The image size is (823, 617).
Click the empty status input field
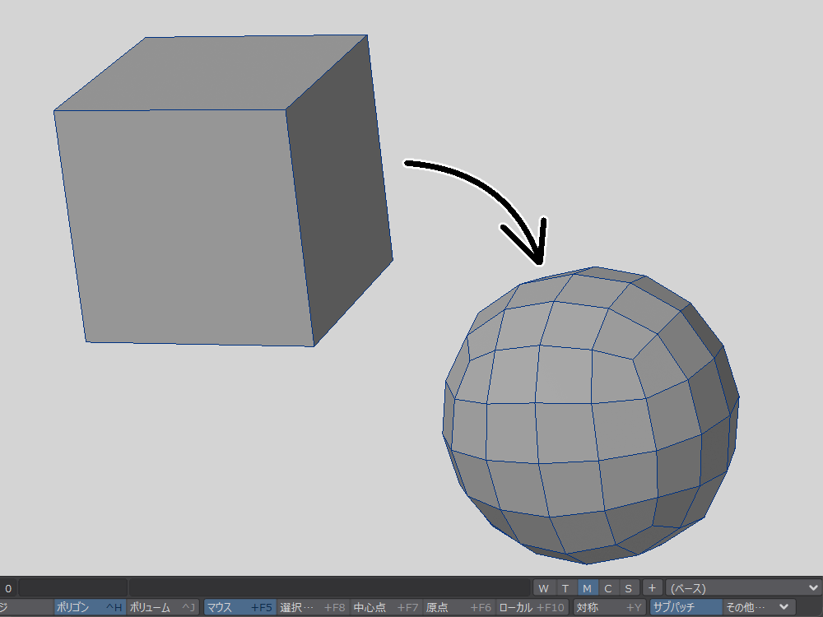point(72,588)
